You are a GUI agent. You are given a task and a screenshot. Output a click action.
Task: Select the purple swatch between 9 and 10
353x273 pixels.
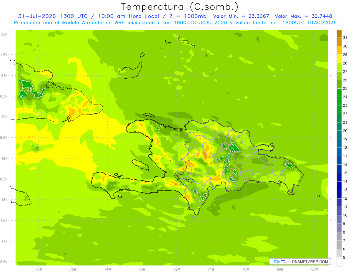[339, 219]
